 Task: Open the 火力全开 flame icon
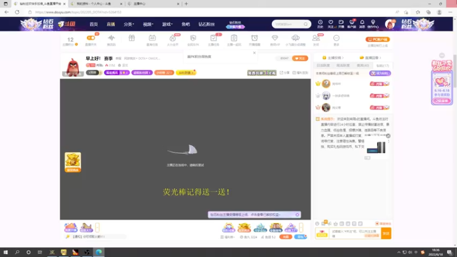tap(173, 38)
